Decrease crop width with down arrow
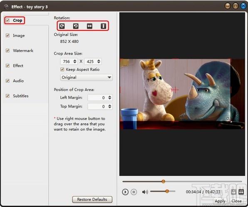The width and height of the screenshot is (248, 207). [75, 62]
